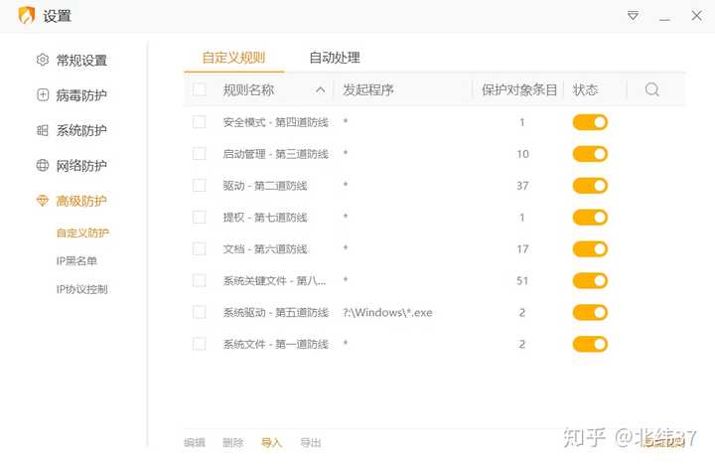Click the 导入 import link
The width and height of the screenshot is (715, 467).
[x=271, y=443]
